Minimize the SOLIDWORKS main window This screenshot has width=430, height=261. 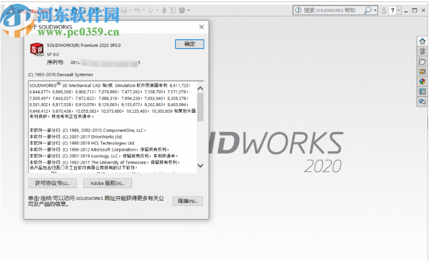point(406,10)
